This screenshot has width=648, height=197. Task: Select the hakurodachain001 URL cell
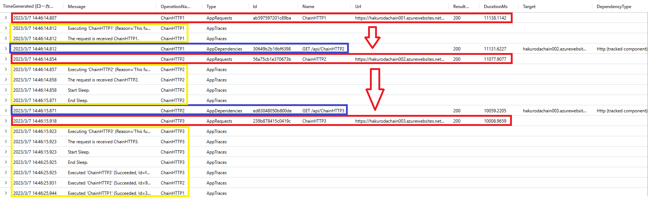point(399,18)
